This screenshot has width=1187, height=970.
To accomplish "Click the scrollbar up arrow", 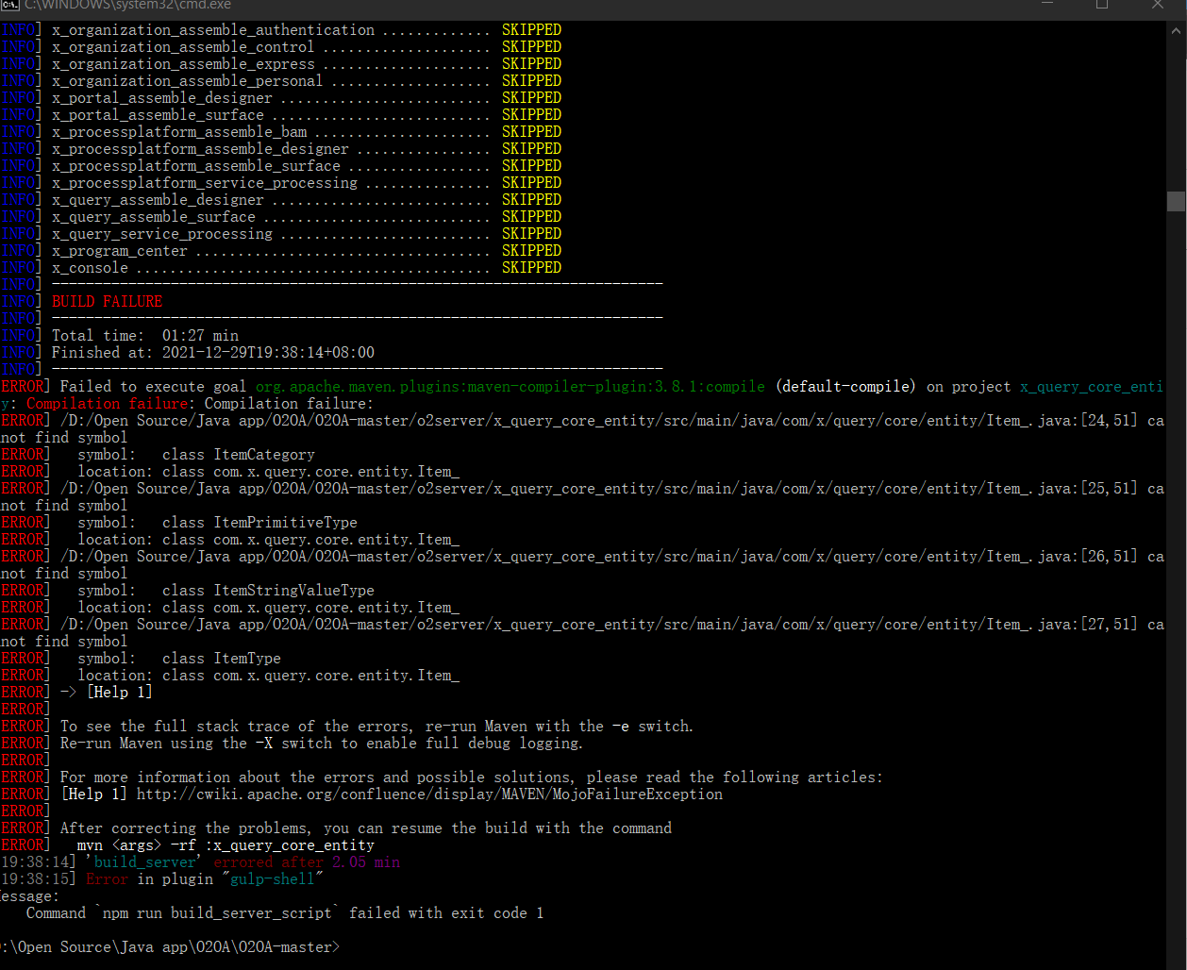I will (x=1176, y=30).
